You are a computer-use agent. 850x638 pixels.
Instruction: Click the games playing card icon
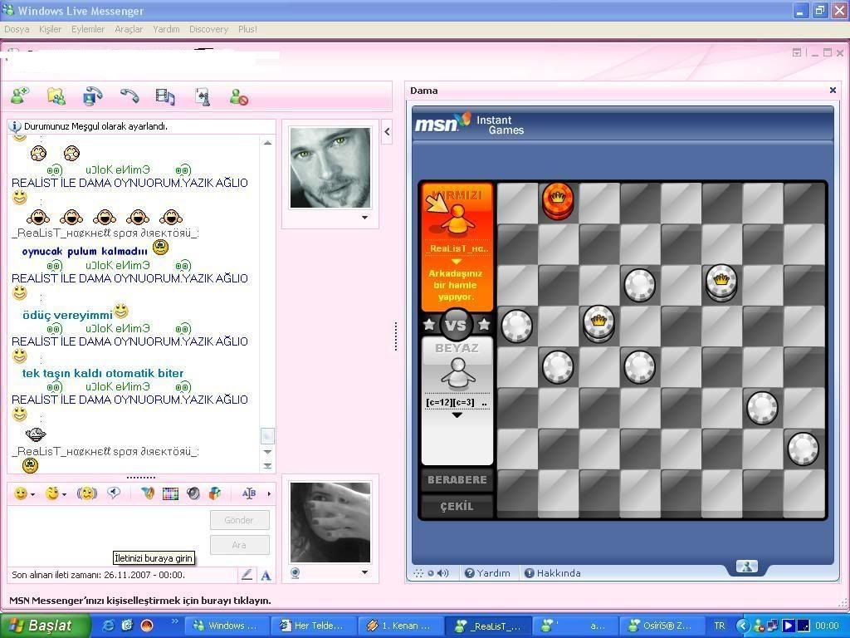tap(203, 96)
